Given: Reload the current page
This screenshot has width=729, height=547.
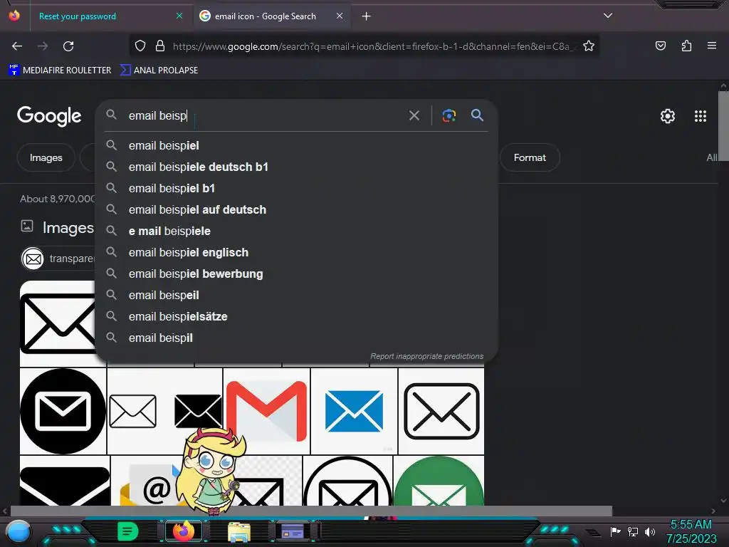Looking at the screenshot, I should [x=68, y=46].
